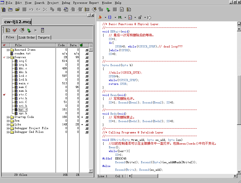Expand the Rescued Items folder
This screenshot has height=183, width=241.
(8, 50)
